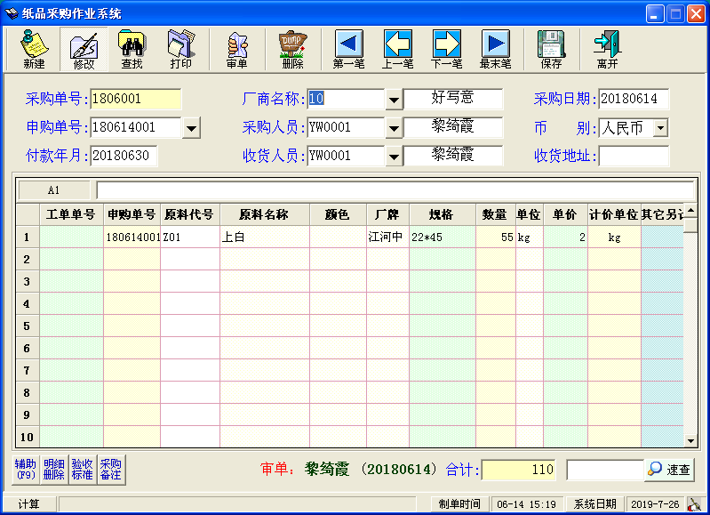The image size is (710, 515).
Task: Click the 打印 (Print) toolbar icon
Action: click(180, 49)
